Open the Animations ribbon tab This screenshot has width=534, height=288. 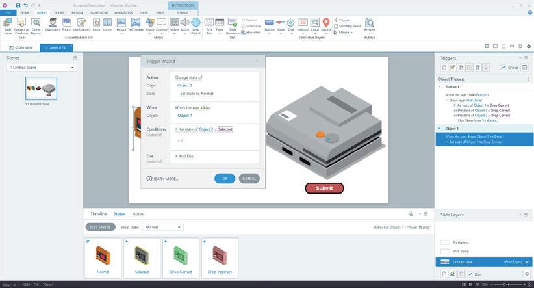coord(123,12)
